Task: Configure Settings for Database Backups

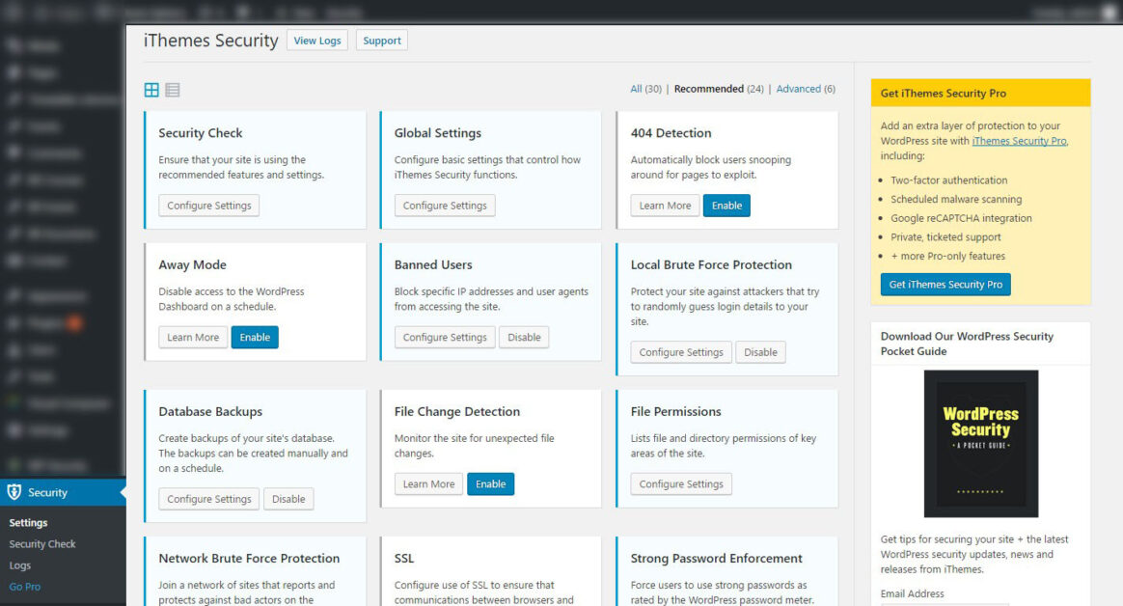Action: click(x=209, y=499)
